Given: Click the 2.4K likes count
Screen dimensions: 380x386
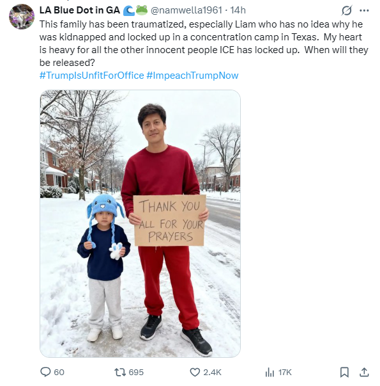Looking at the screenshot, I should (213, 372).
